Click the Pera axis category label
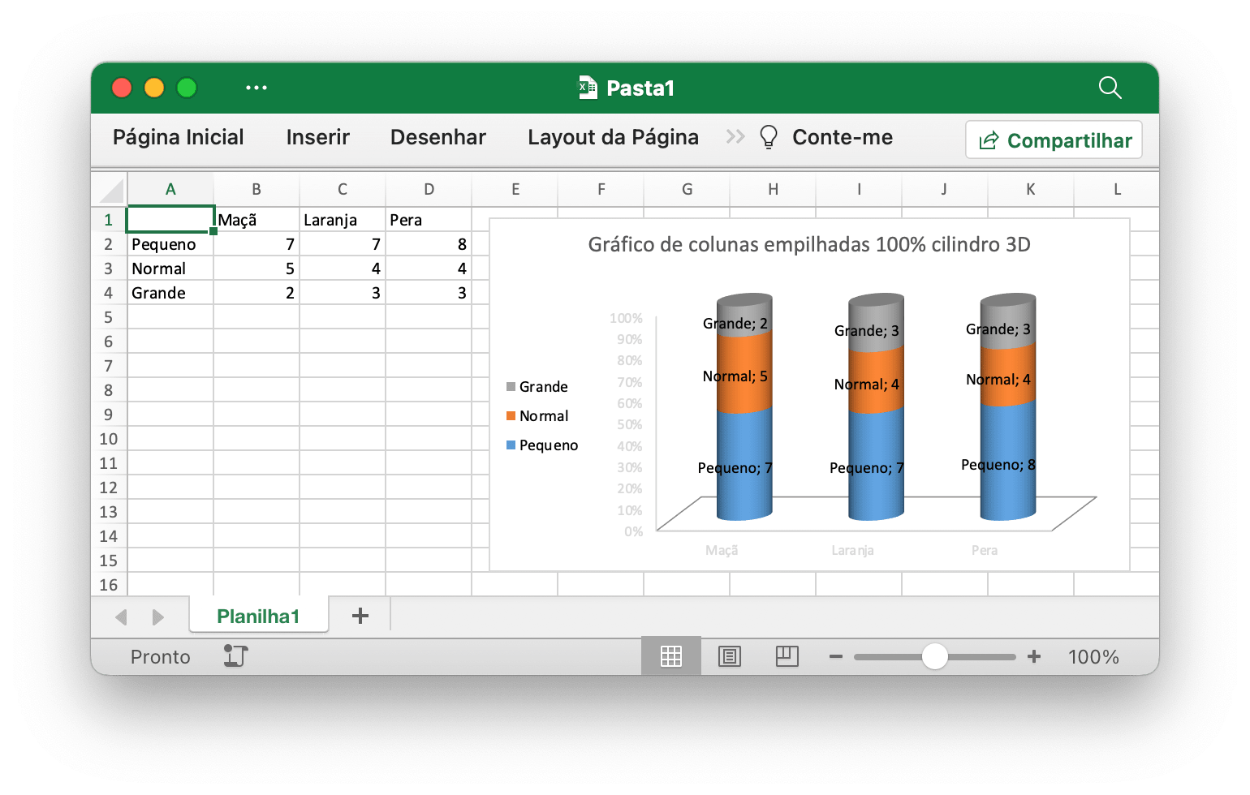 point(985,550)
